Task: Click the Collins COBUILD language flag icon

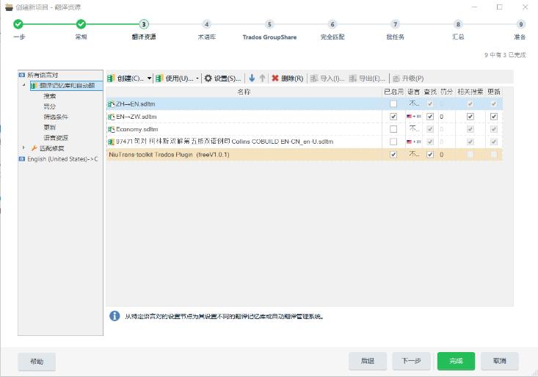Action: [413, 142]
